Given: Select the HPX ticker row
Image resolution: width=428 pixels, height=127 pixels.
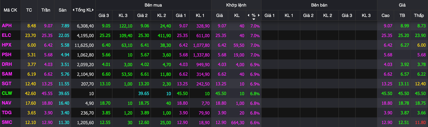Looking at the screenshot, I should coord(7,45).
